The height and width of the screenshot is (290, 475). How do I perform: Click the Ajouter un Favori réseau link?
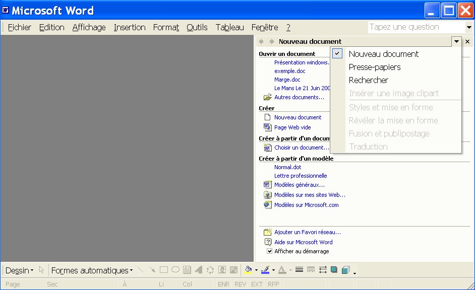[x=308, y=232]
